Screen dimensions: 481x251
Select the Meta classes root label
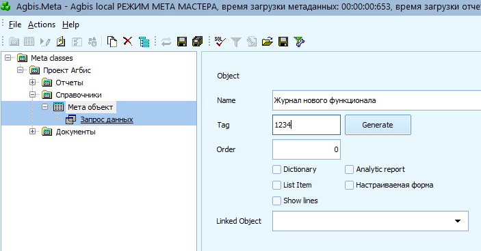point(52,58)
